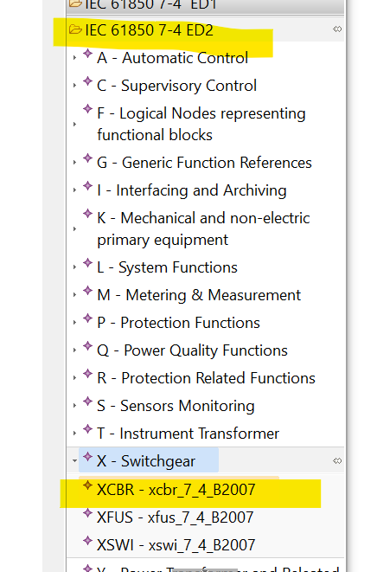377x572 pixels.
Task: Select IEC 61850 7-4 ED2 folder label
Action: 149,30
